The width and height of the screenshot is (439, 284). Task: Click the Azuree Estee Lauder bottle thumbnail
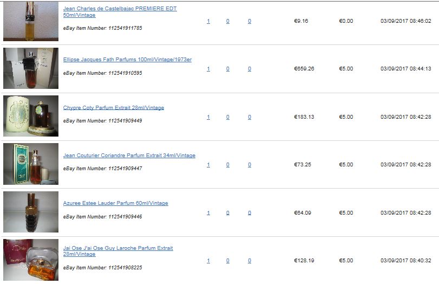pos(31,212)
